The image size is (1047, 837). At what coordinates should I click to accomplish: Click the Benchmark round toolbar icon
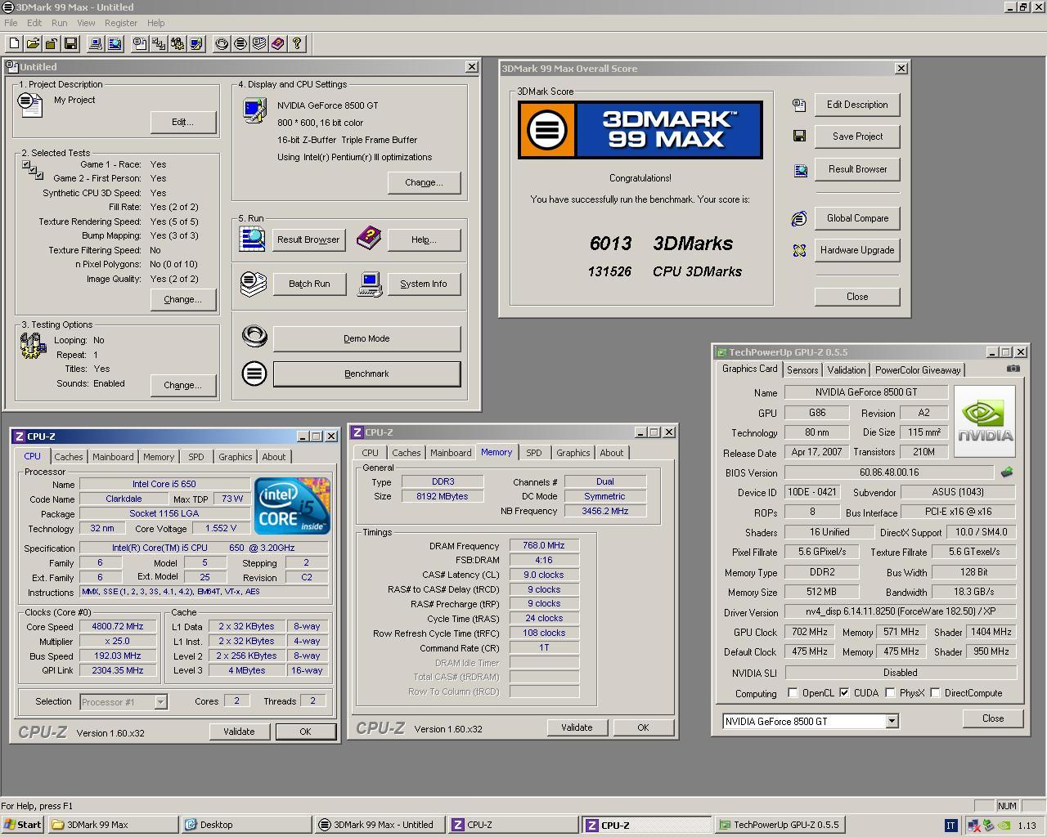pyautogui.click(x=240, y=44)
